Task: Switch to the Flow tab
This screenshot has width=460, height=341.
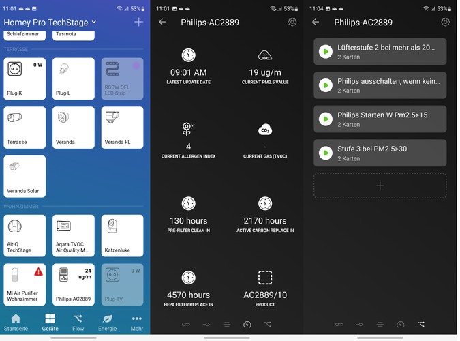Action: [x=78, y=322]
